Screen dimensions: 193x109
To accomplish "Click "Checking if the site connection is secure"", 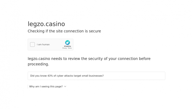I will 64,31.
